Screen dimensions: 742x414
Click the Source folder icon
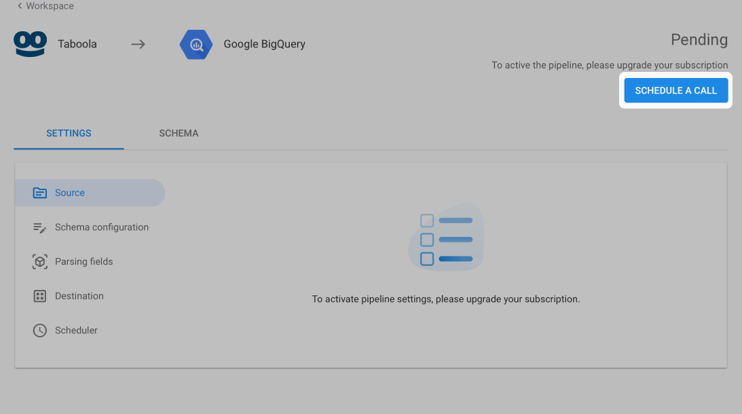point(40,193)
